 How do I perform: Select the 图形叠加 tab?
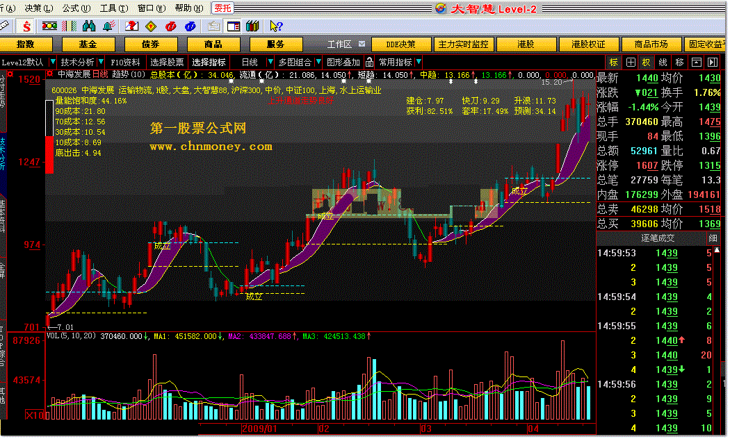coord(343,62)
